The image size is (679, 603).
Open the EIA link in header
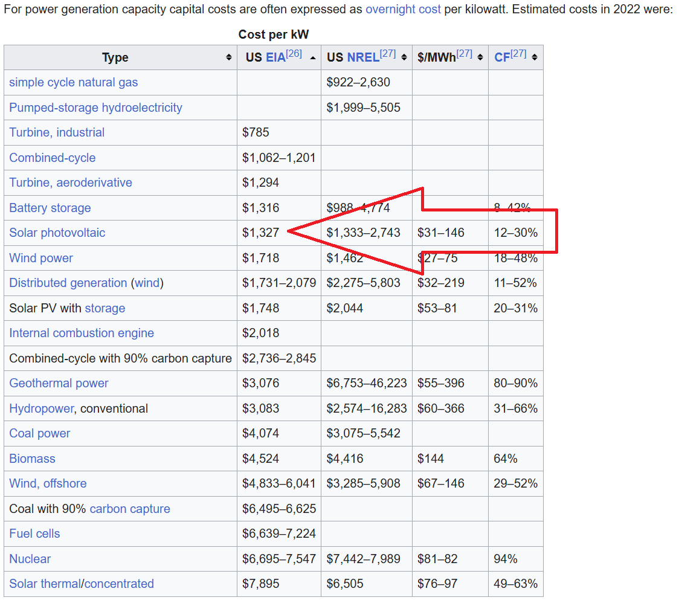[275, 57]
